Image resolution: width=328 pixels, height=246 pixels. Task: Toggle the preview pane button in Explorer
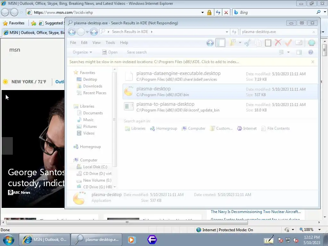[x=299, y=52]
